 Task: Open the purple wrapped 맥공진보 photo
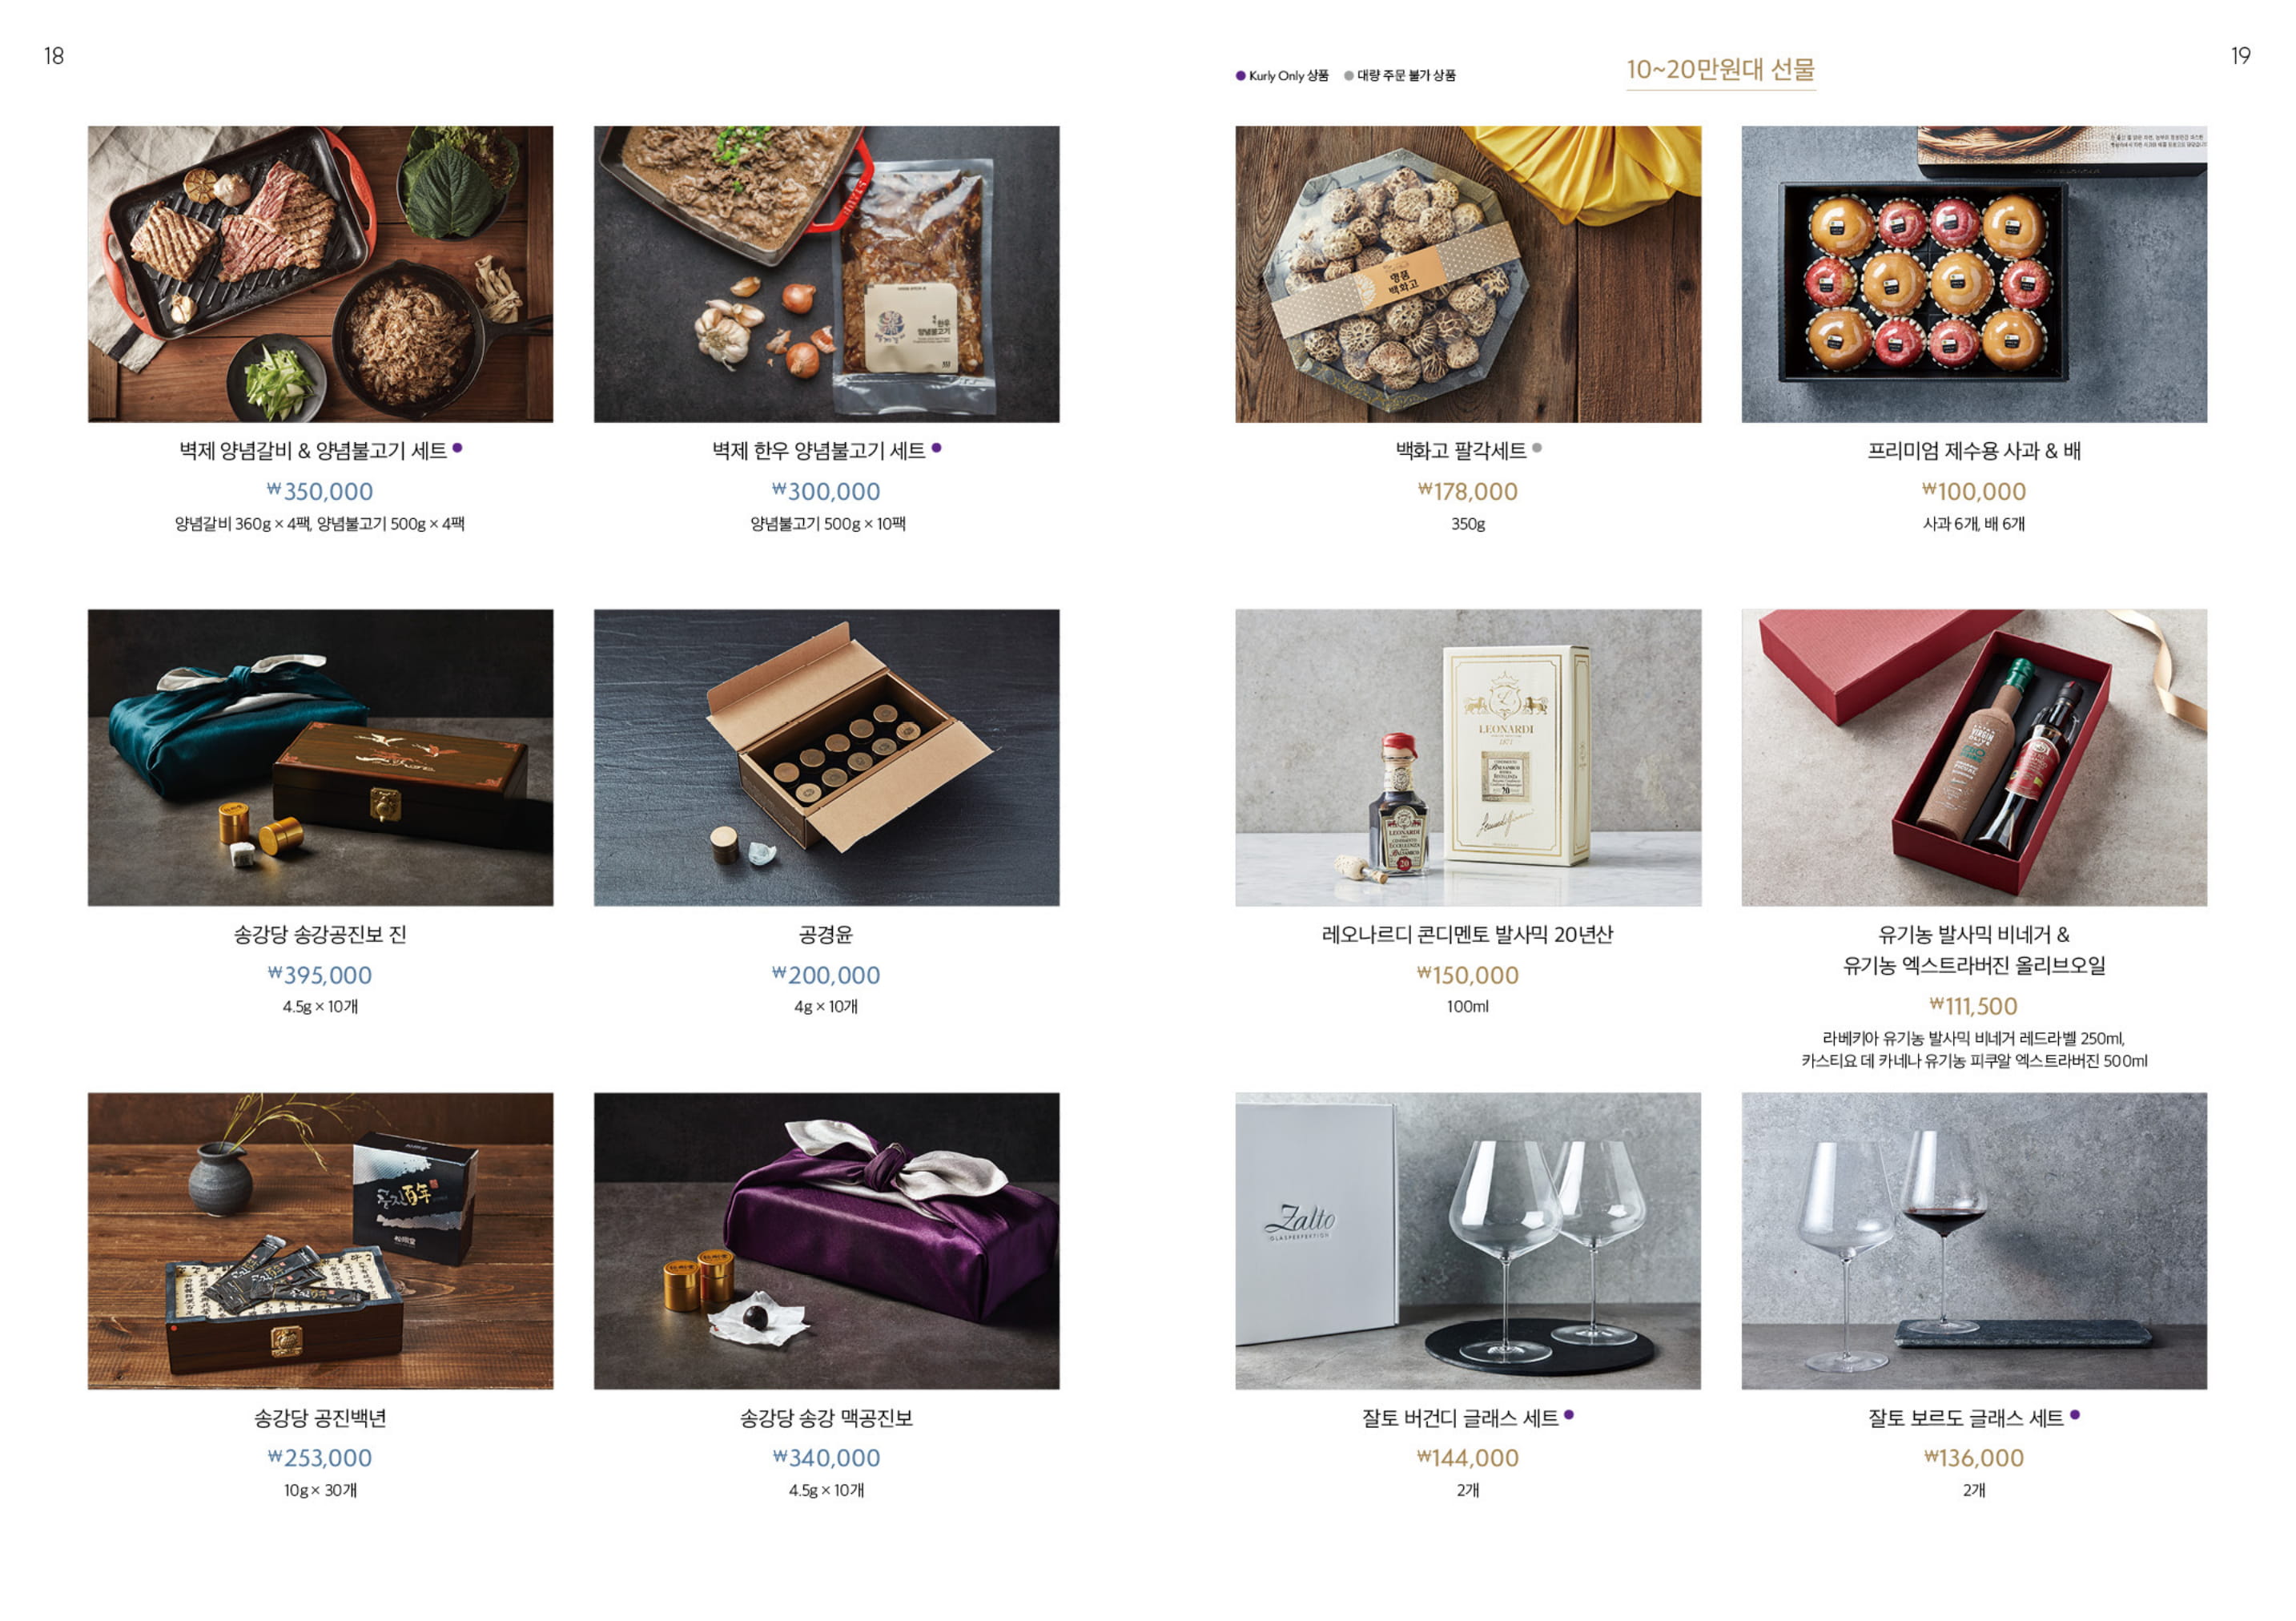[x=827, y=1241]
